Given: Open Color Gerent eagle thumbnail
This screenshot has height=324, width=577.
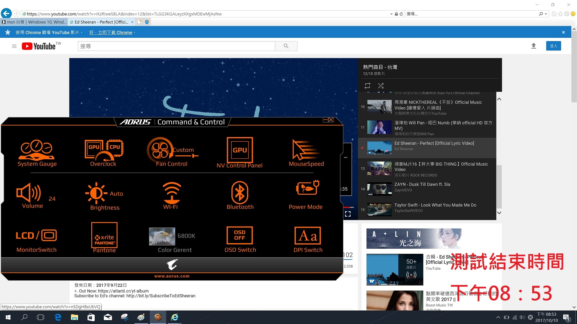Looking at the screenshot, I should pos(162,236).
